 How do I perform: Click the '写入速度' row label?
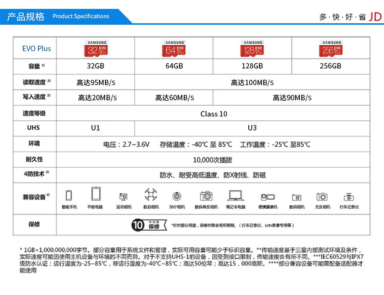pyautogui.click(x=36, y=97)
